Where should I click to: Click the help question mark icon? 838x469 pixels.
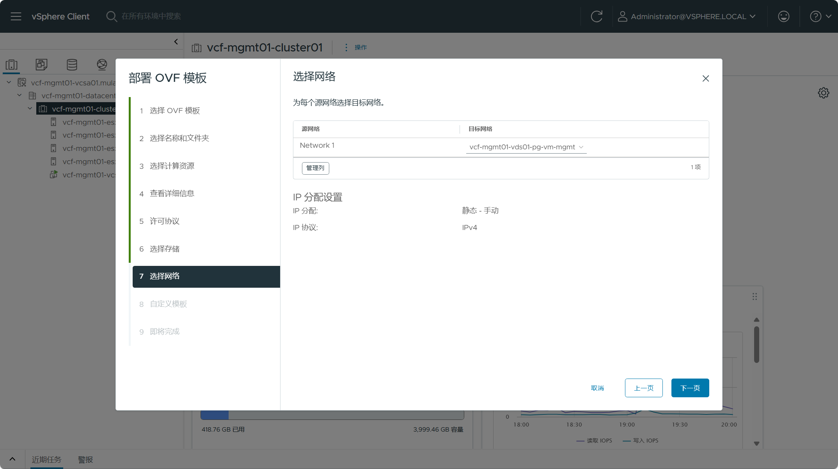coord(815,16)
